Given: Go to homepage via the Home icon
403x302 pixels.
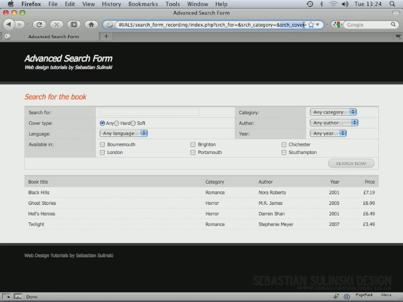Looking at the screenshot, I should click(91, 25).
